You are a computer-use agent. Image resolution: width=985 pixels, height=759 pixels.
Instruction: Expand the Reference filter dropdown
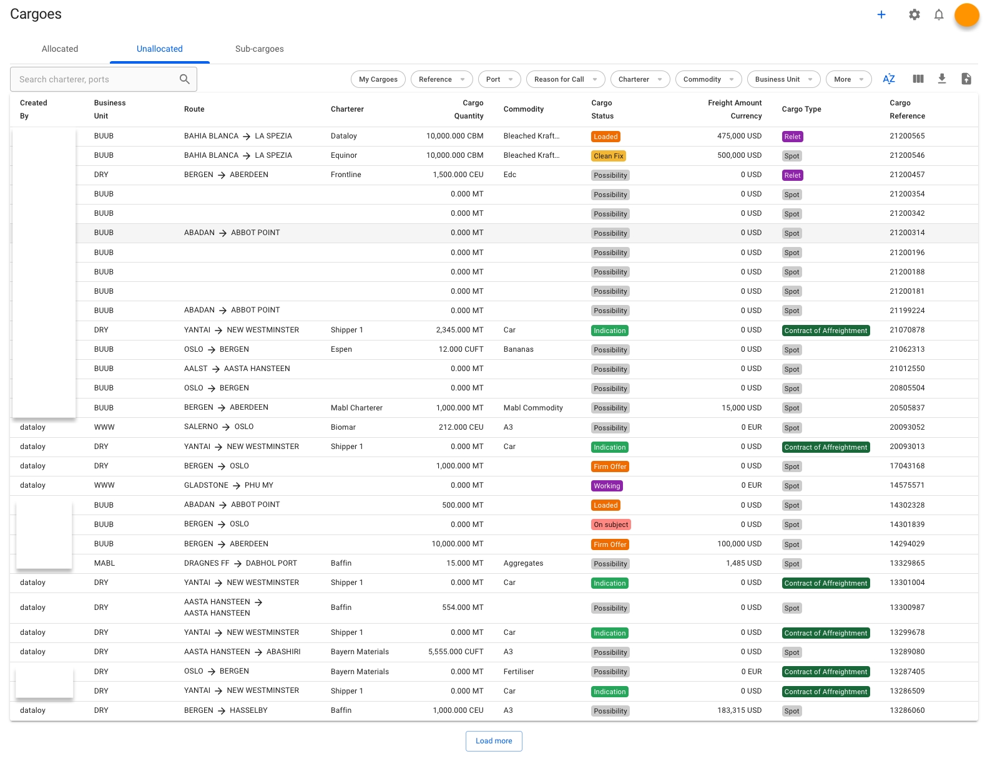pyautogui.click(x=441, y=79)
